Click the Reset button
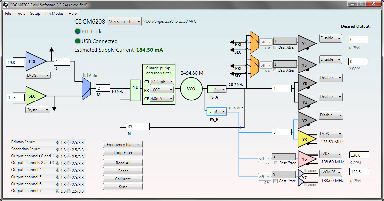The height and width of the screenshot is (201, 384). pyautogui.click(x=123, y=171)
